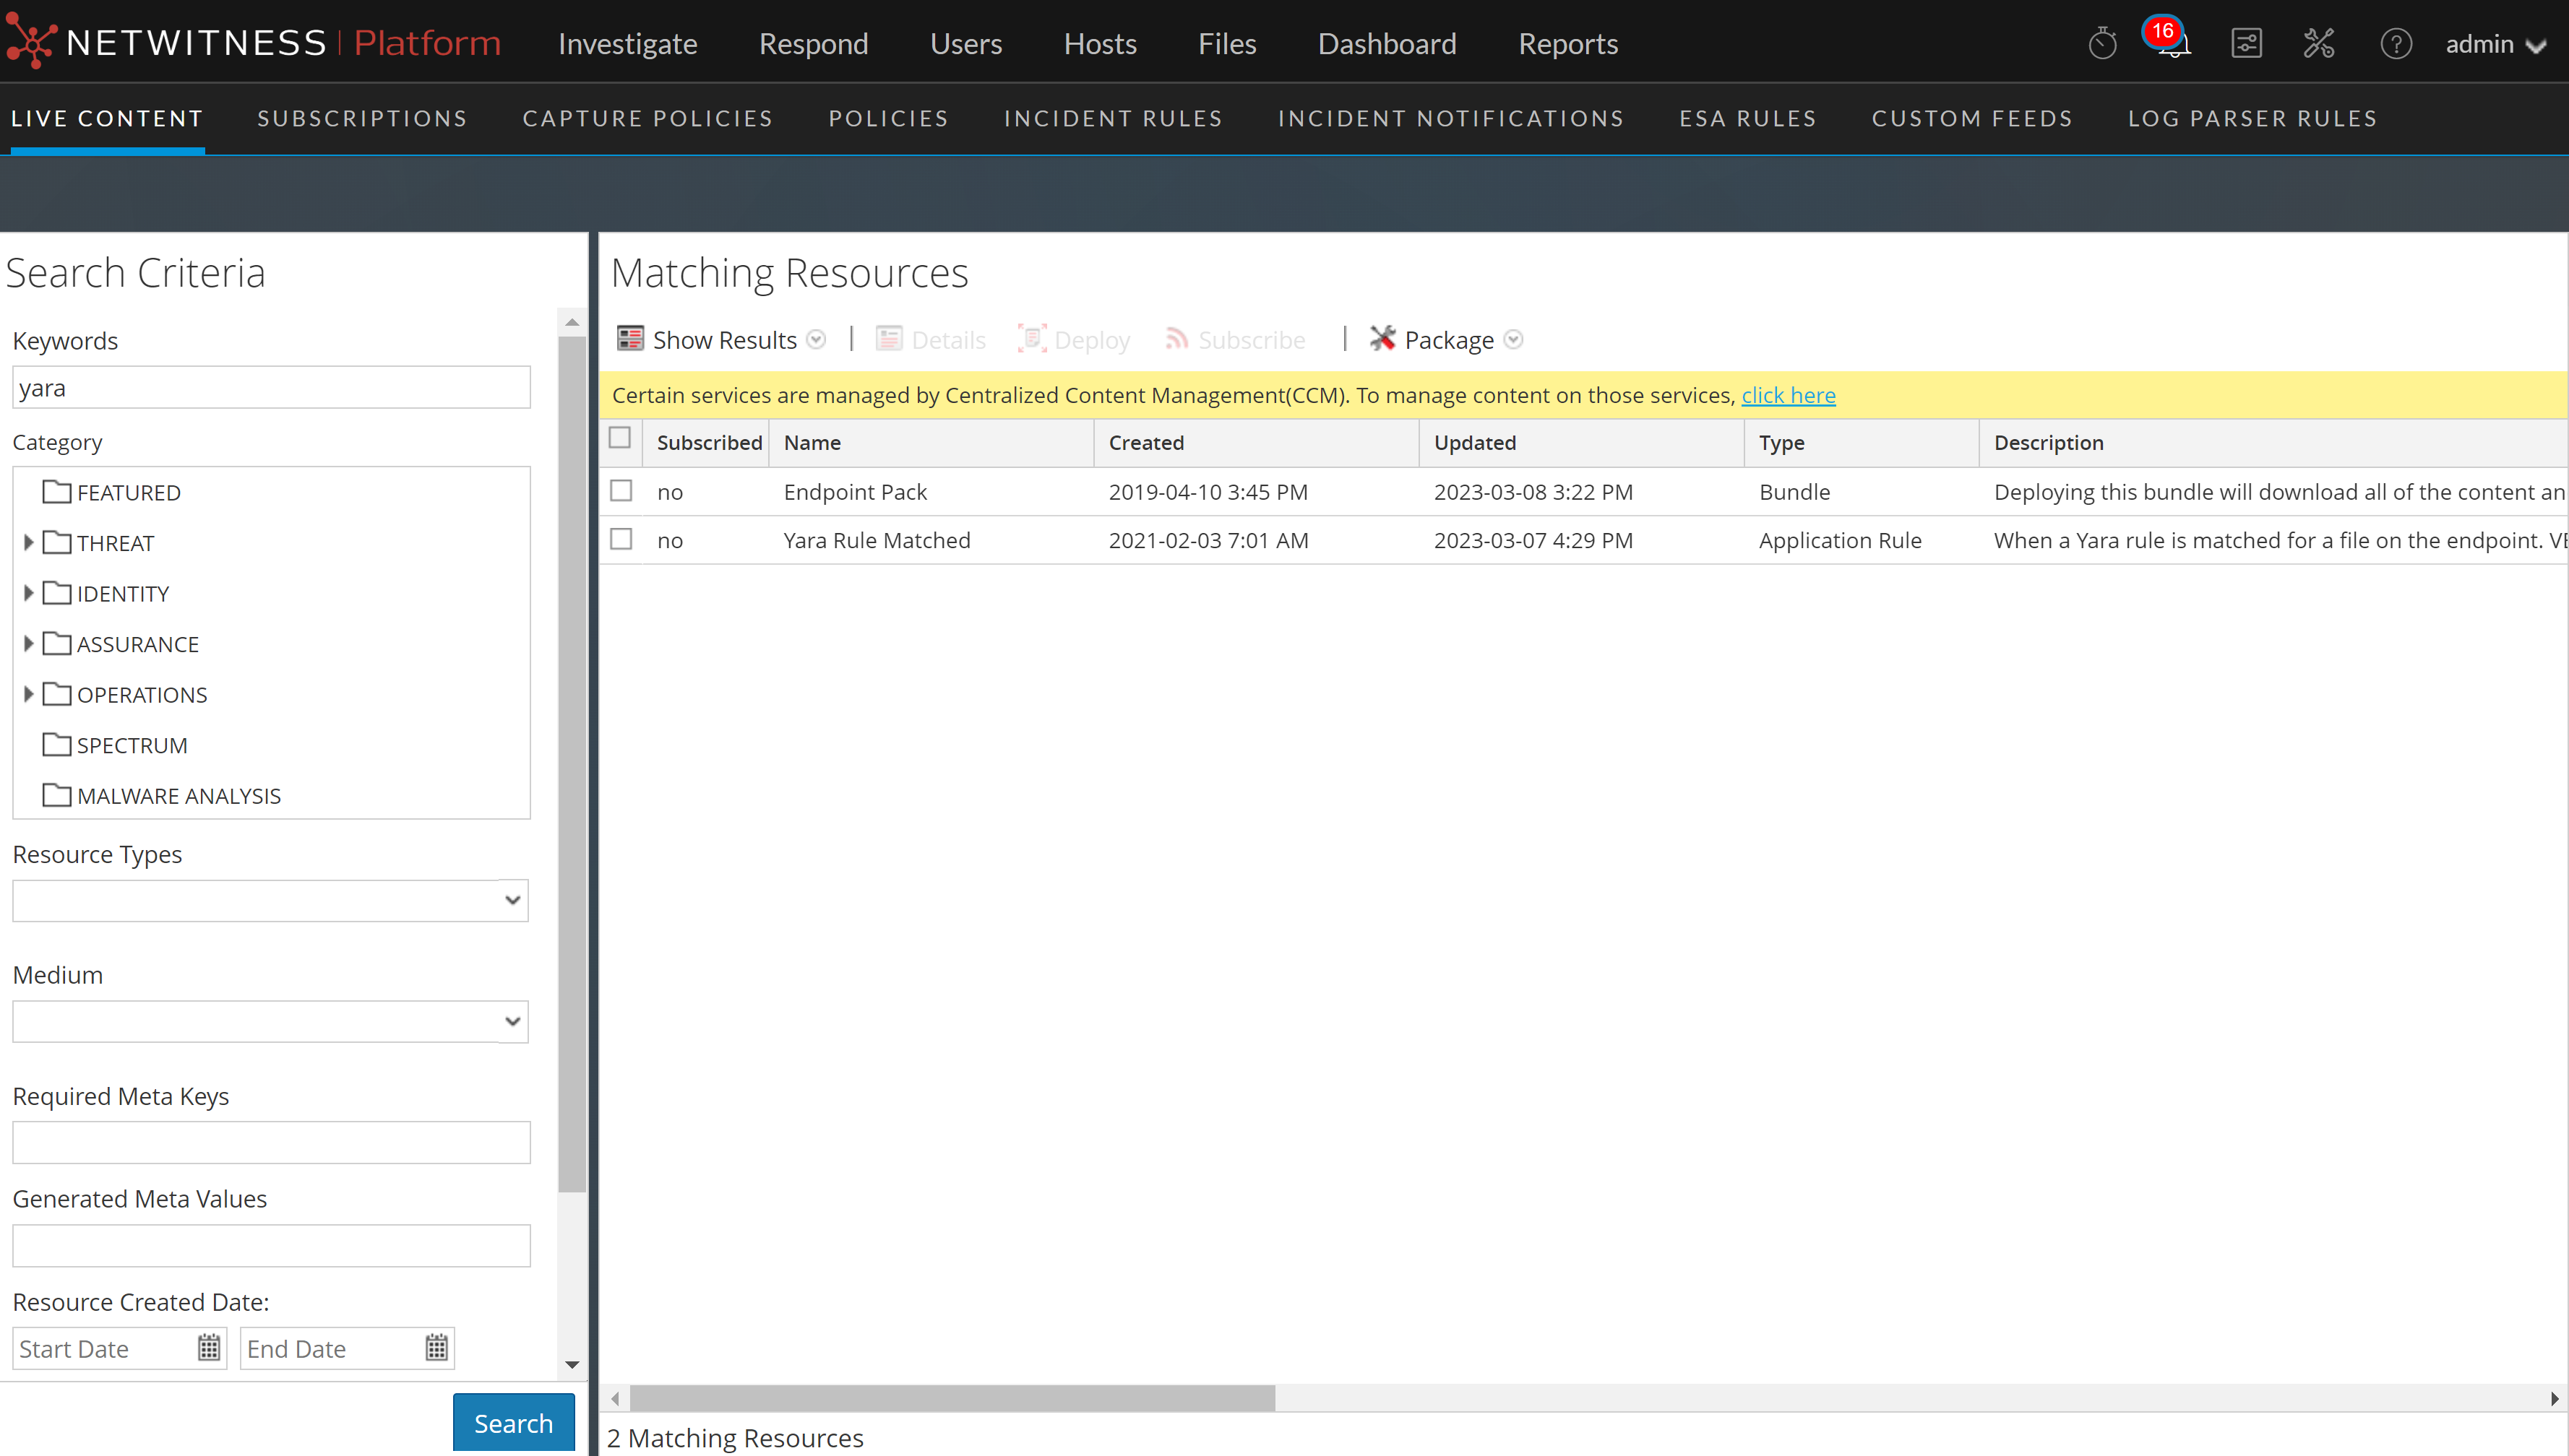
Task: Focus the Keywords input containing yara
Action: point(271,387)
